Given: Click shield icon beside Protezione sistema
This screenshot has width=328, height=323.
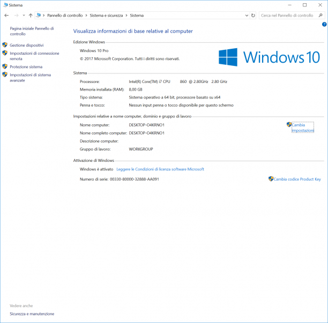Looking at the screenshot, I should point(5,66).
